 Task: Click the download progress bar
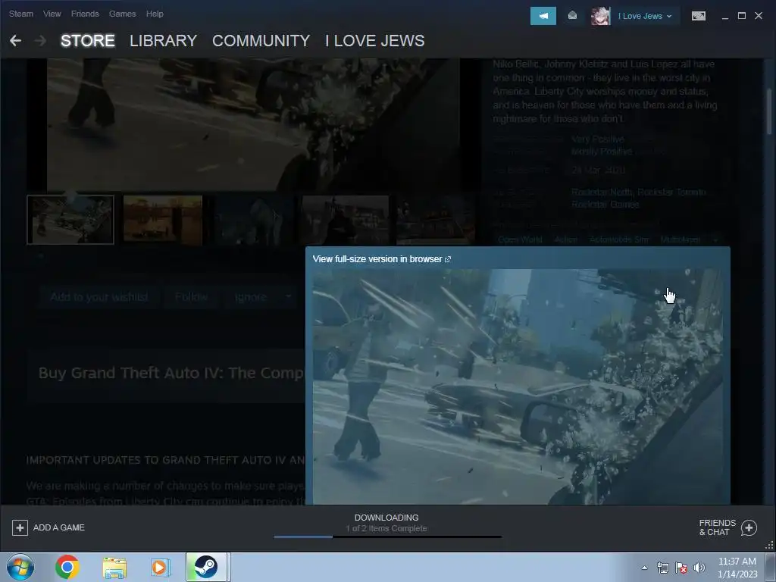click(x=387, y=537)
